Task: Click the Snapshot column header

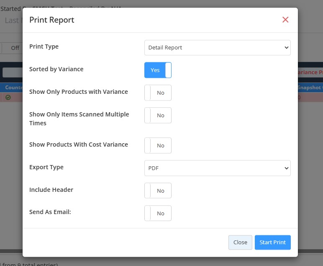Action: (x=310, y=88)
